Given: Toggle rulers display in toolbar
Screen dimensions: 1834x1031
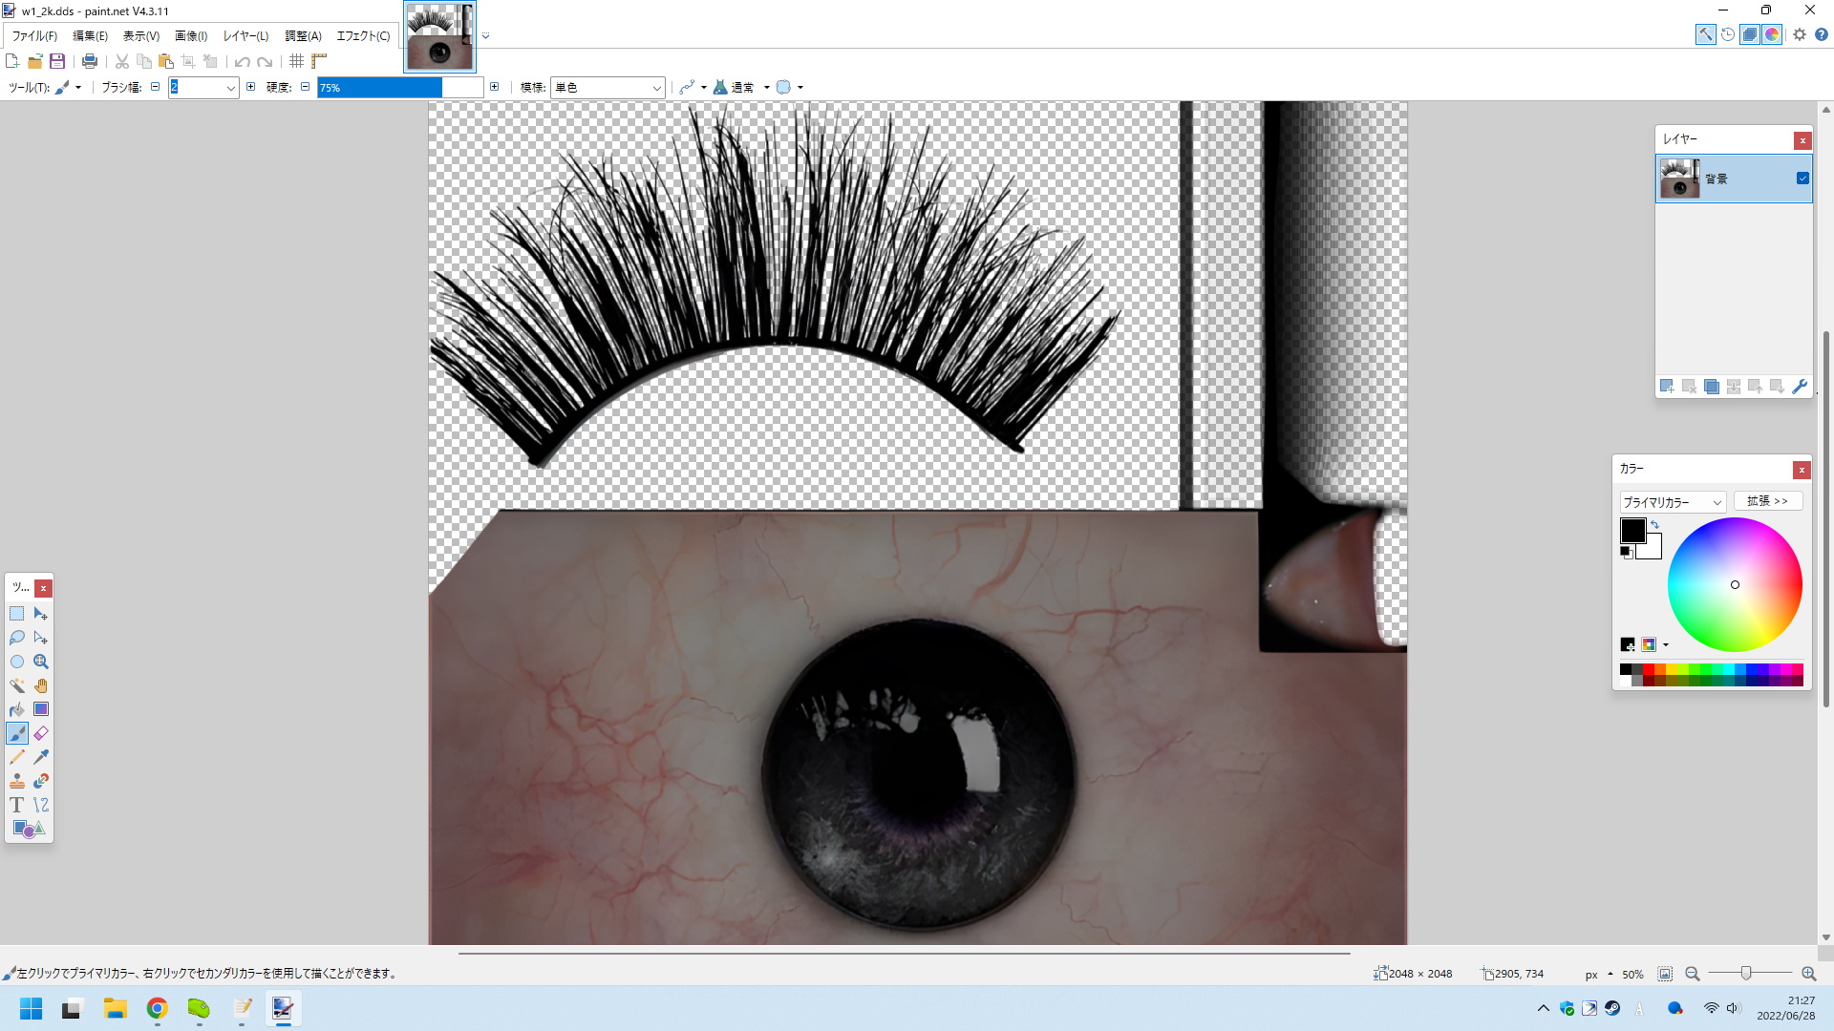Looking at the screenshot, I should (319, 61).
